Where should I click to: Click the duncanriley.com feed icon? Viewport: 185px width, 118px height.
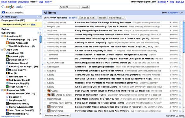[7, 104]
